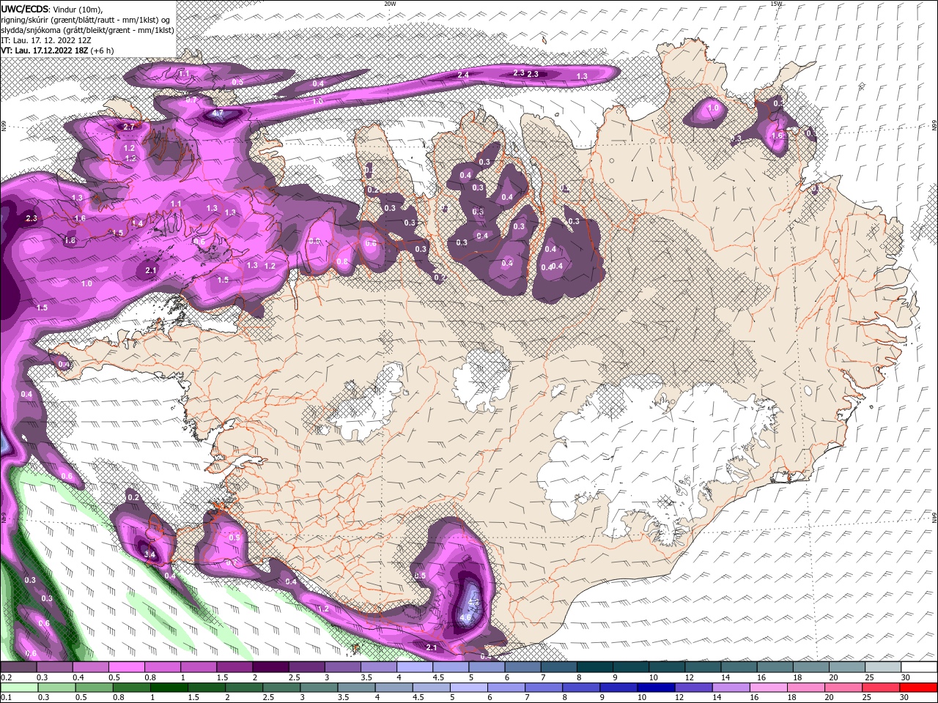Screen dimensions: 938x703
Task: Click the rain legend swatch between 7 and 8
Action: point(543,688)
